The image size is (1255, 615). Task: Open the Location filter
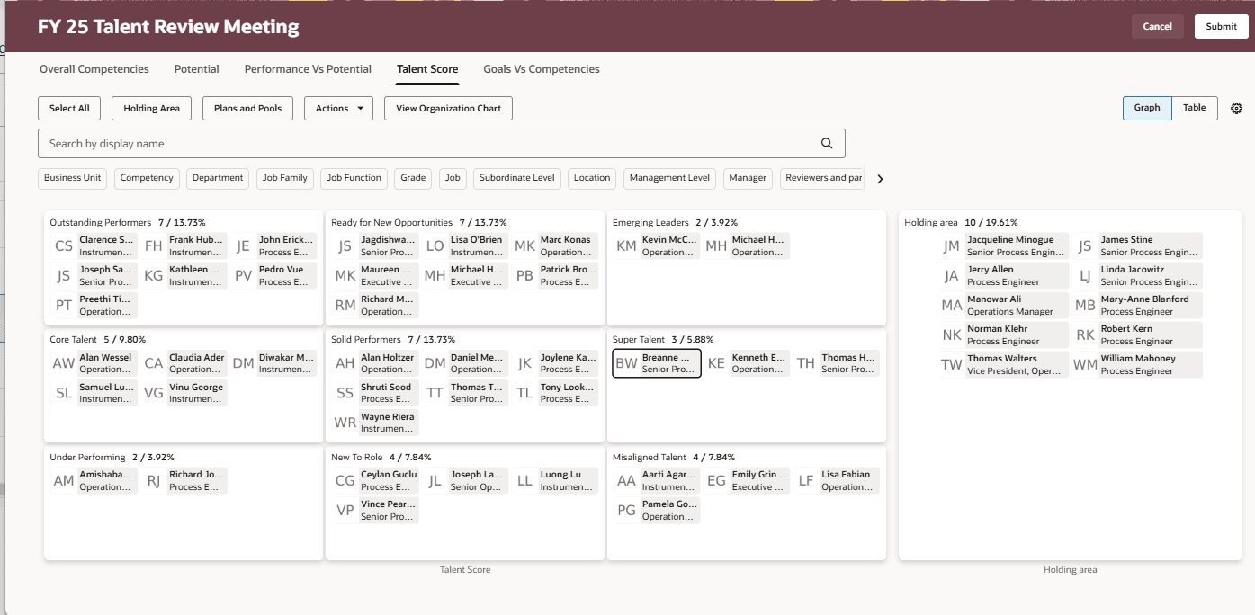tap(592, 178)
